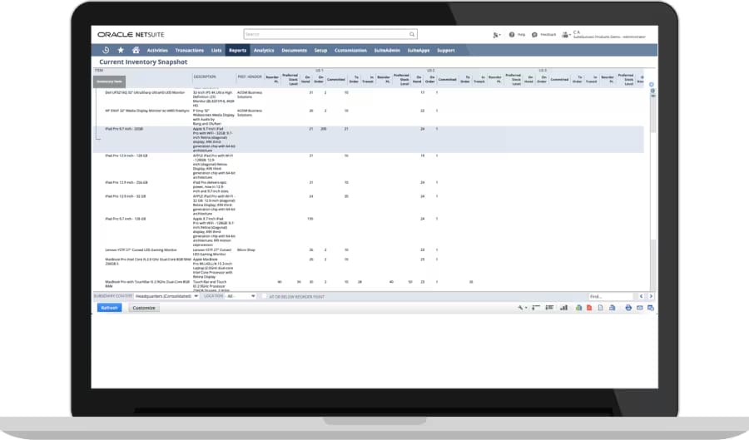Go to the Home dashboard icon
This screenshot has height=440, width=749.
pos(136,50)
